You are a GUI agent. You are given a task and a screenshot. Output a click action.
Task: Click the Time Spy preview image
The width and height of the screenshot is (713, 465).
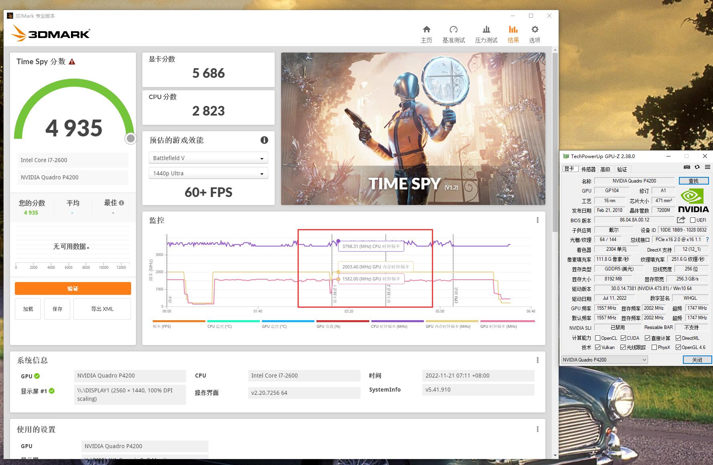[413, 129]
